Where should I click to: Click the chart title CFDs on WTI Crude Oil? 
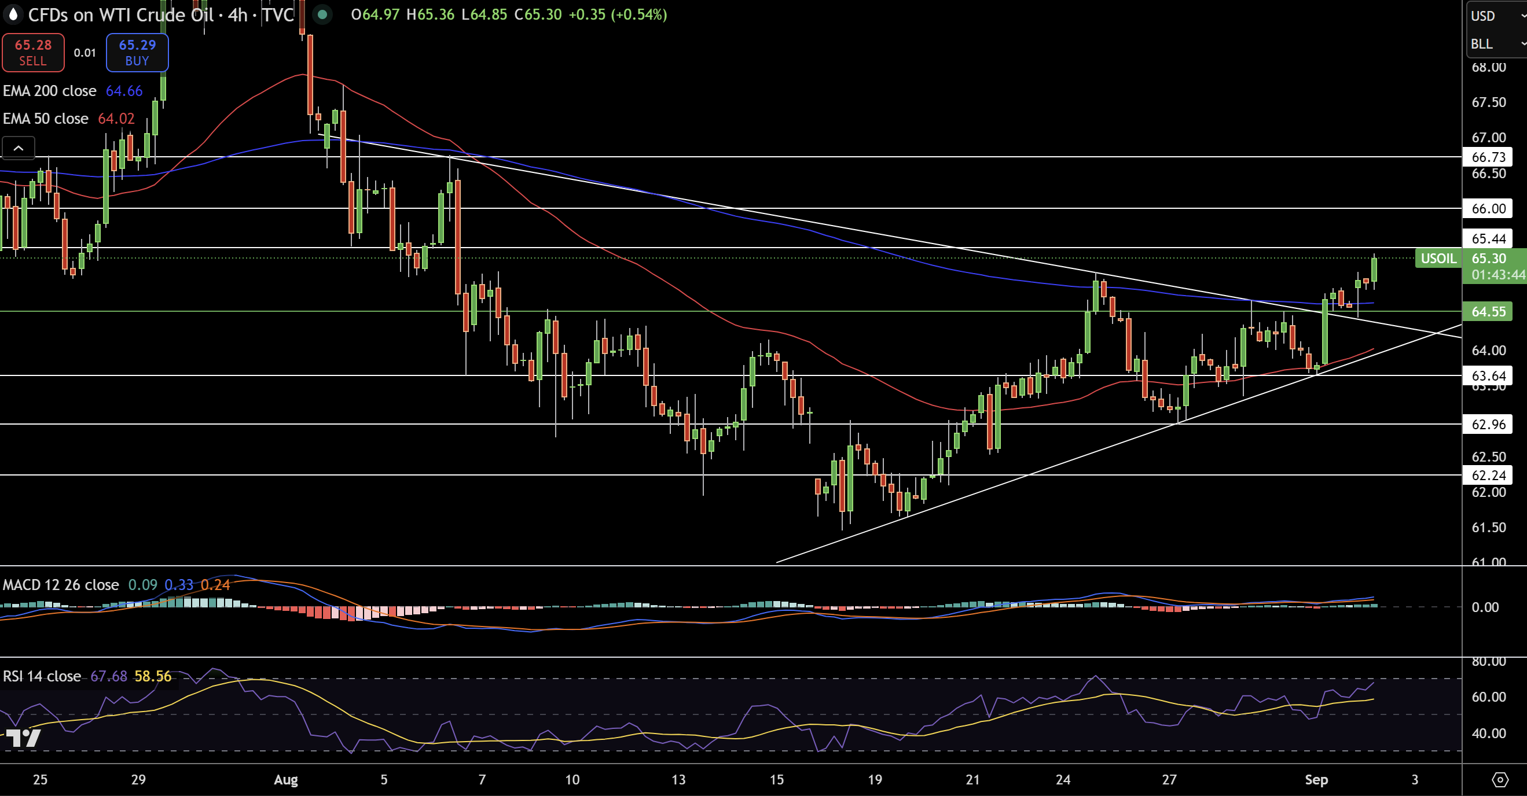[x=121, y=14]
